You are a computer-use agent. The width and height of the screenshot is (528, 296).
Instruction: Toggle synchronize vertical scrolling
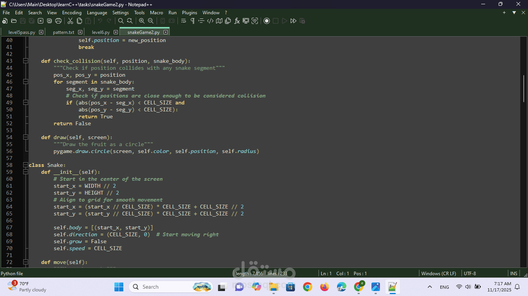coord(163,21)
